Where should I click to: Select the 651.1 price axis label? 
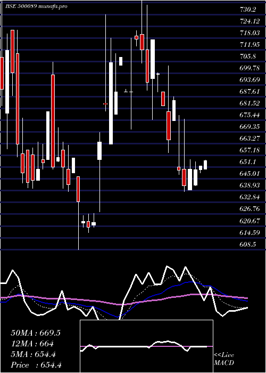coord(248,162)
